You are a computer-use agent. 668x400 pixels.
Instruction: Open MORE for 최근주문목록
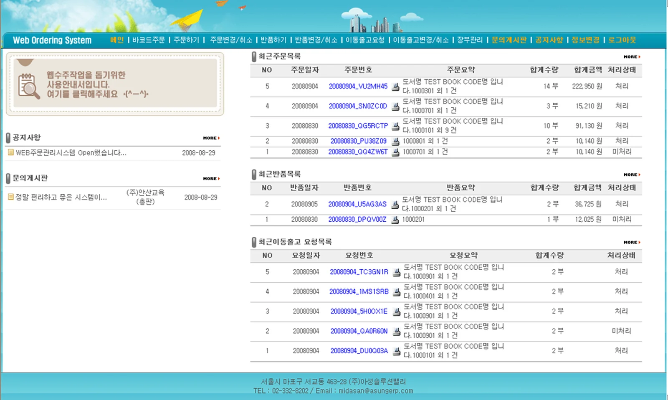tap(632, 57)
